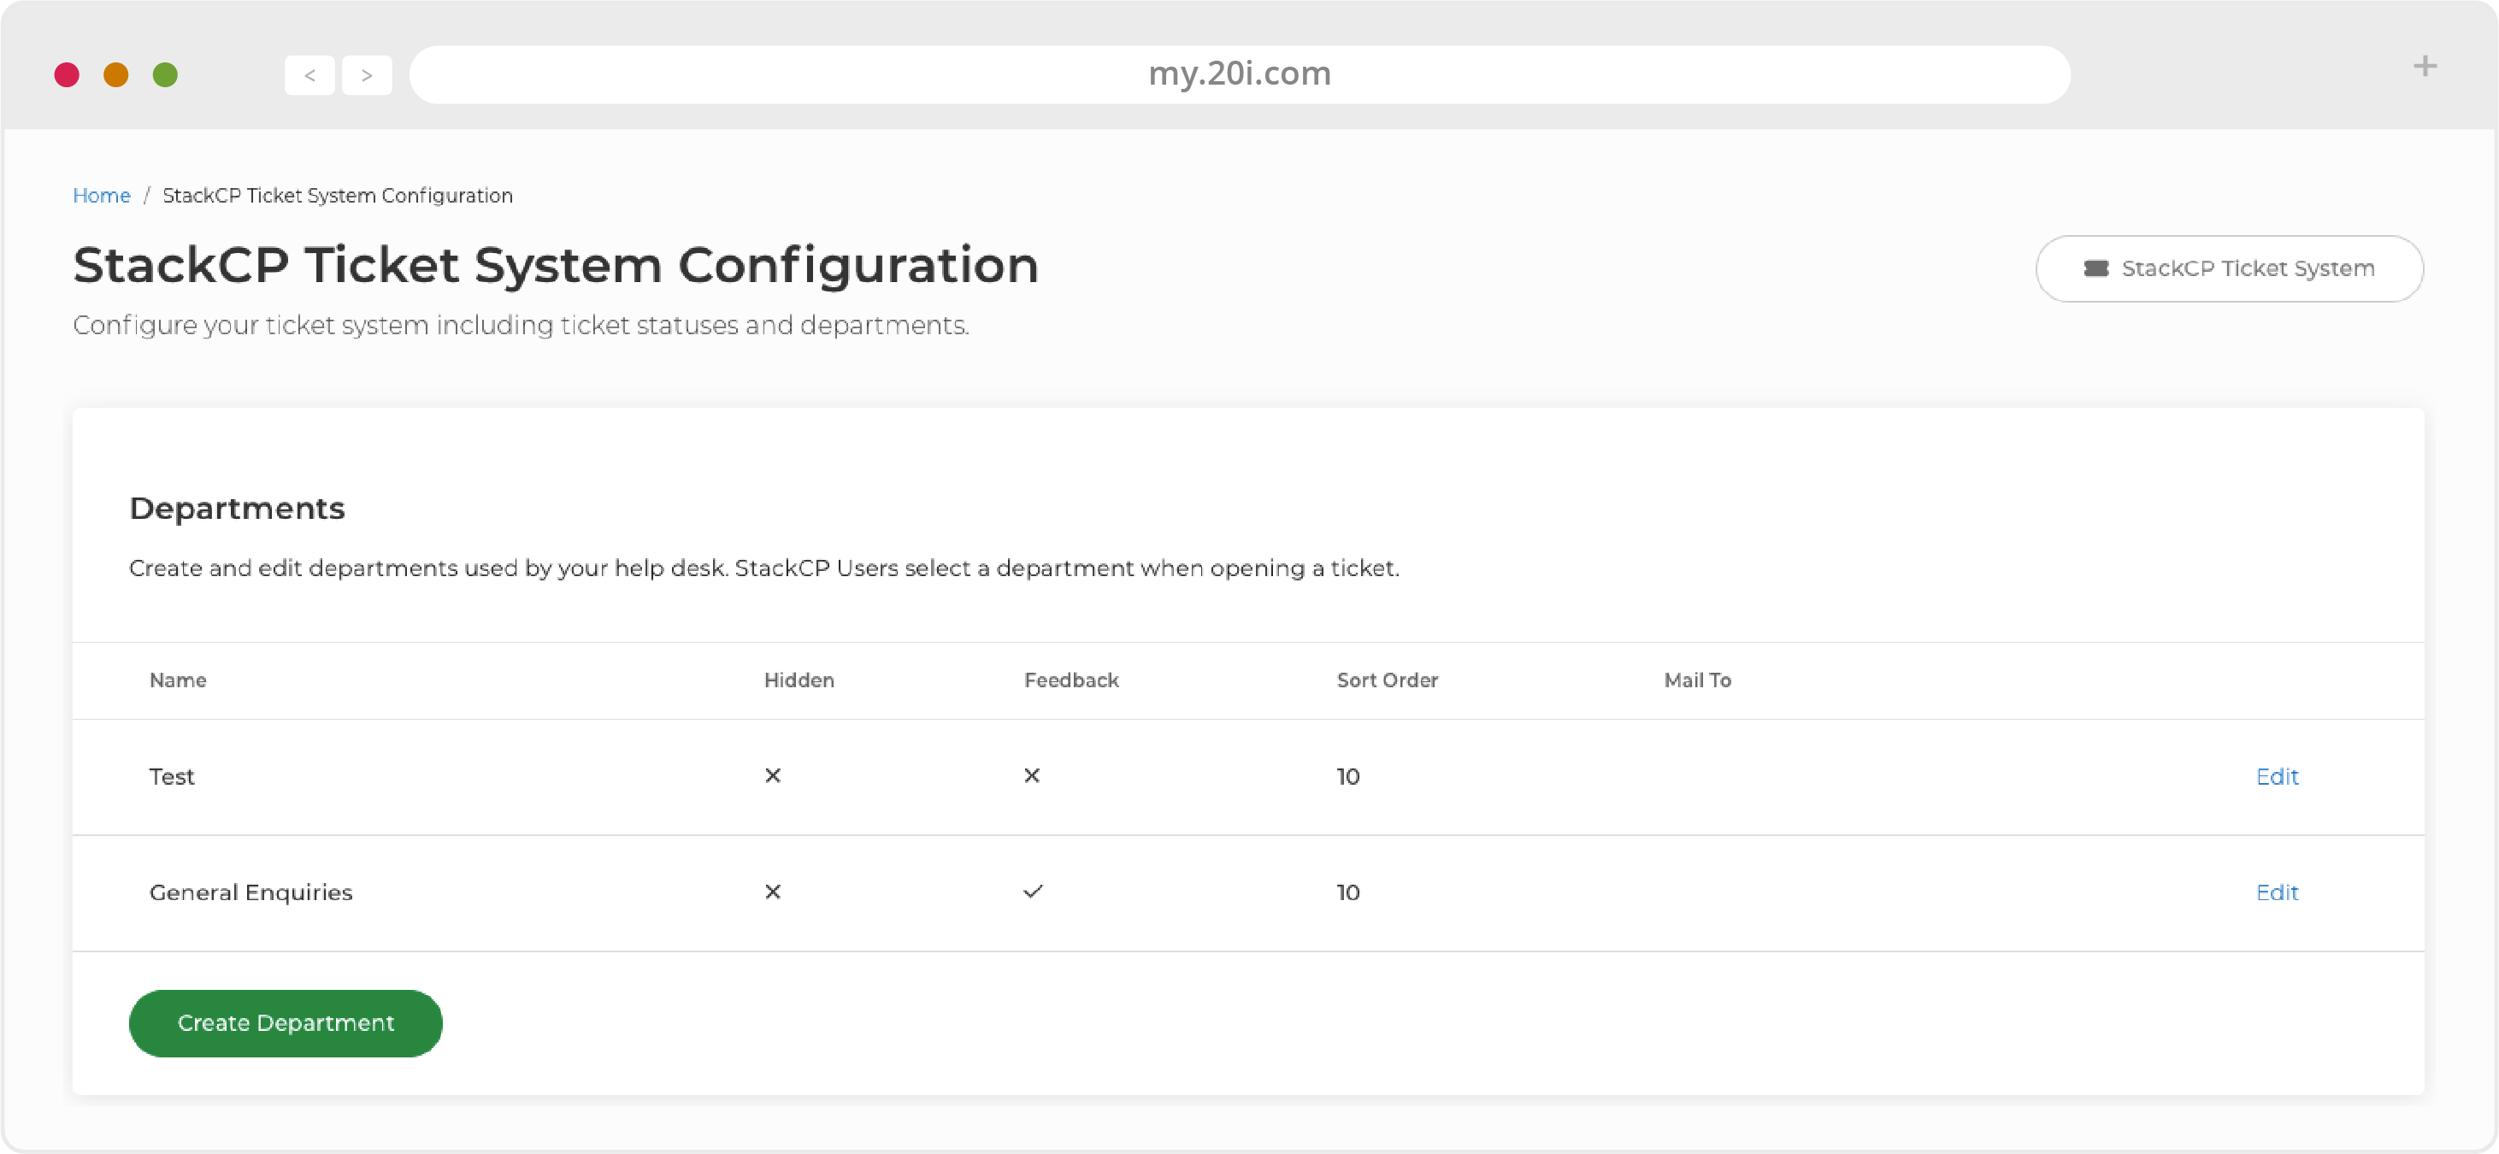
Task: Click the my.20i.com address bar
Action: (1239, 74)
